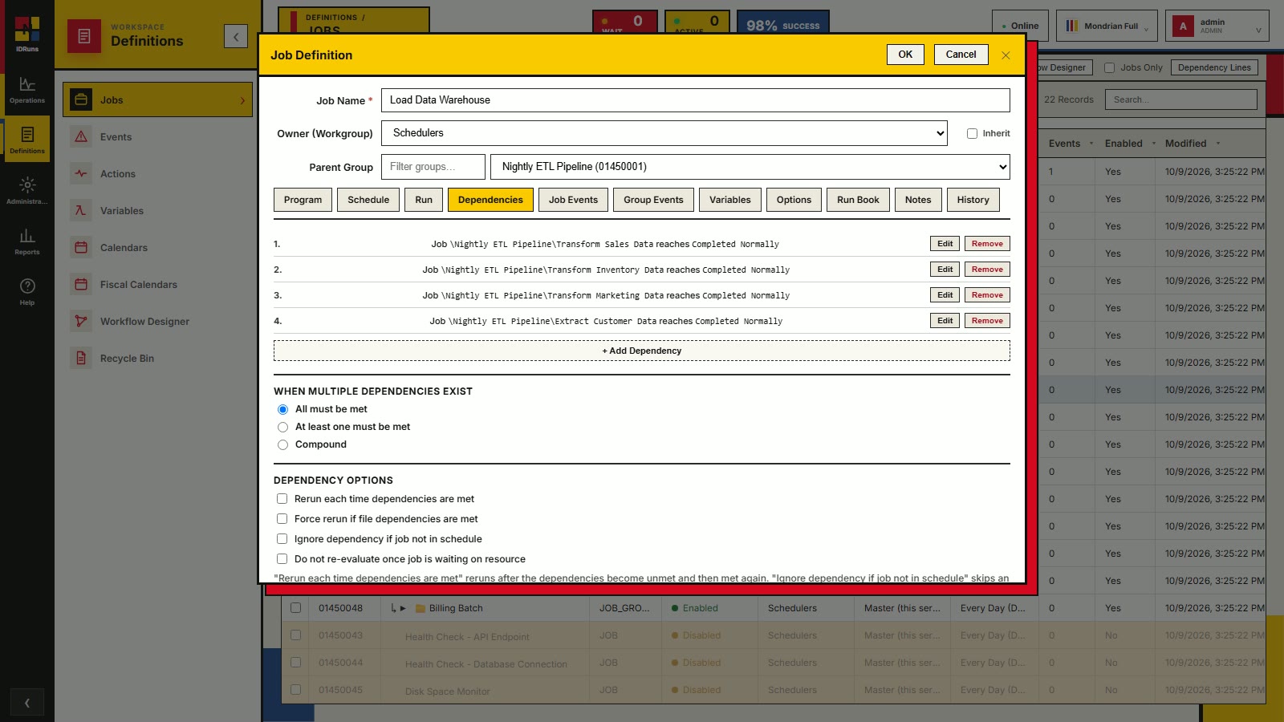This screenshot has height=722, width=1284.
Task: Collapse the Definitions workspace panel
Action: pyautogui.click(x=236, y=36)
